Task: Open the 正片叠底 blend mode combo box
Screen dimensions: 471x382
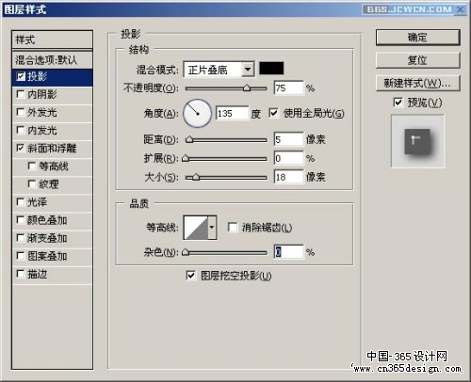Action: pos(219,70)
